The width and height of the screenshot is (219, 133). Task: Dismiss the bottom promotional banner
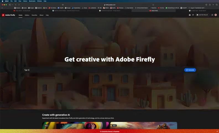[217, 131]
